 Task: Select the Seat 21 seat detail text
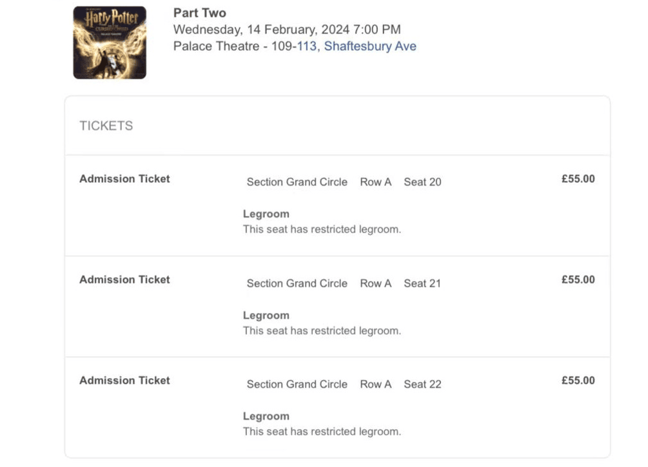coord(422,283)
